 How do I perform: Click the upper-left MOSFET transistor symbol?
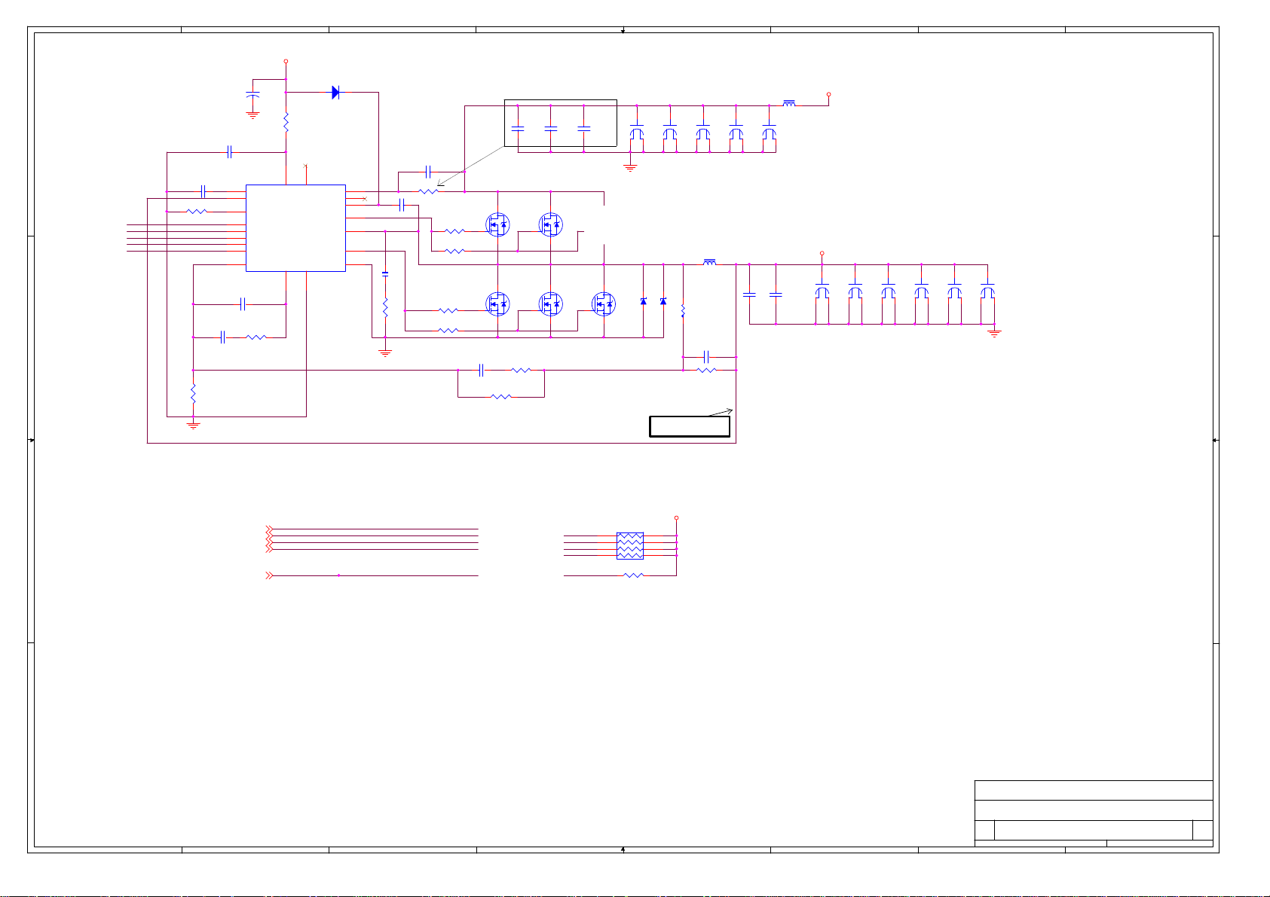click(497, 224)
